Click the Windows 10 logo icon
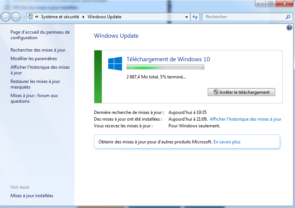Screen dimensions: 295x208 tap(115, 63)
